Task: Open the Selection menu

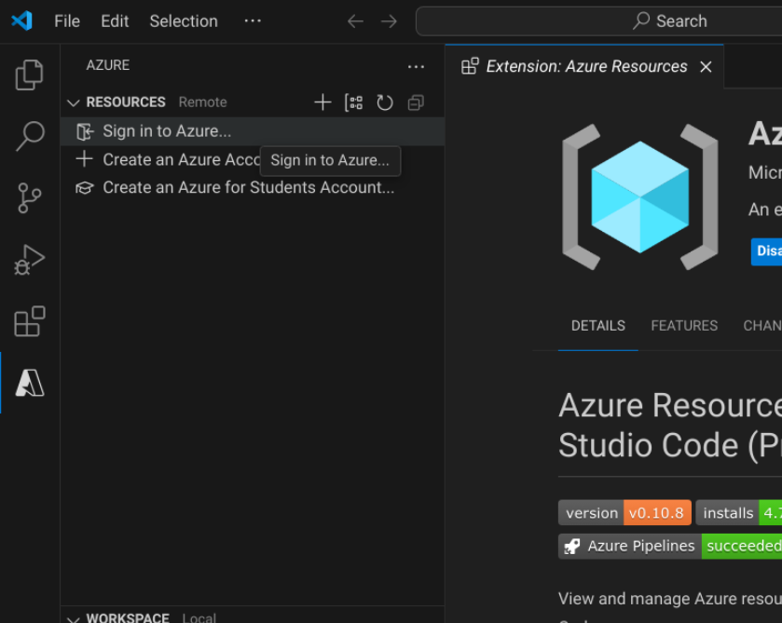Action: click(x=184, y=20)
